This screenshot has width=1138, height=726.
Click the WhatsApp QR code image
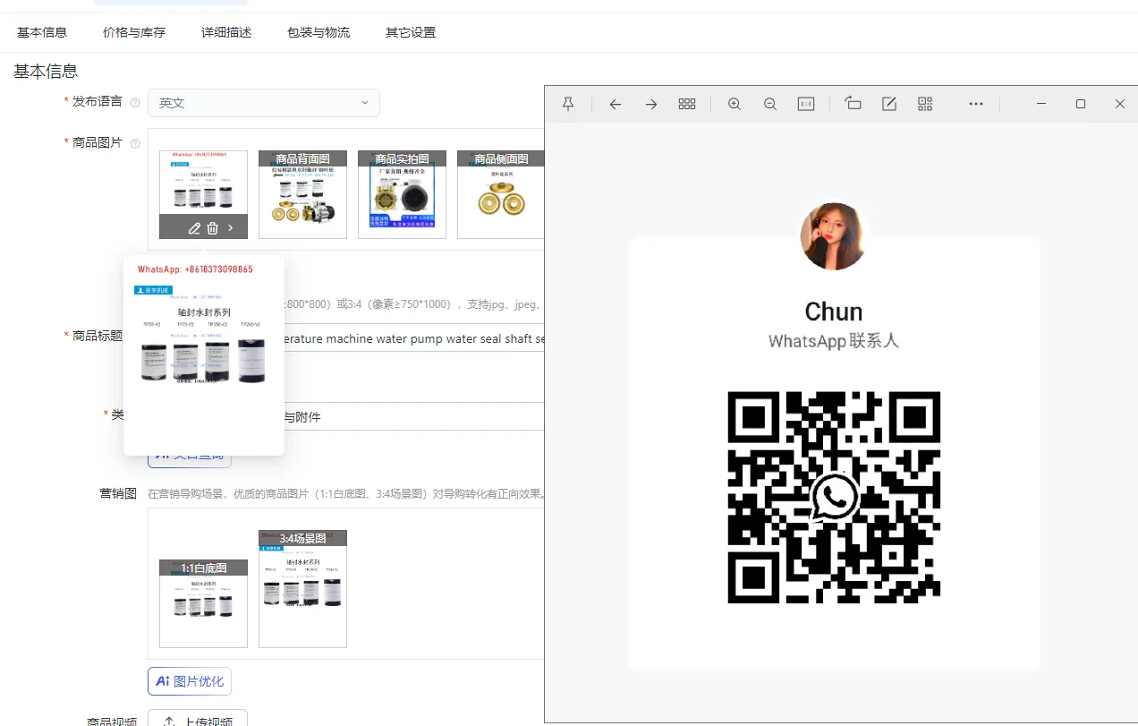click(834, 497)
